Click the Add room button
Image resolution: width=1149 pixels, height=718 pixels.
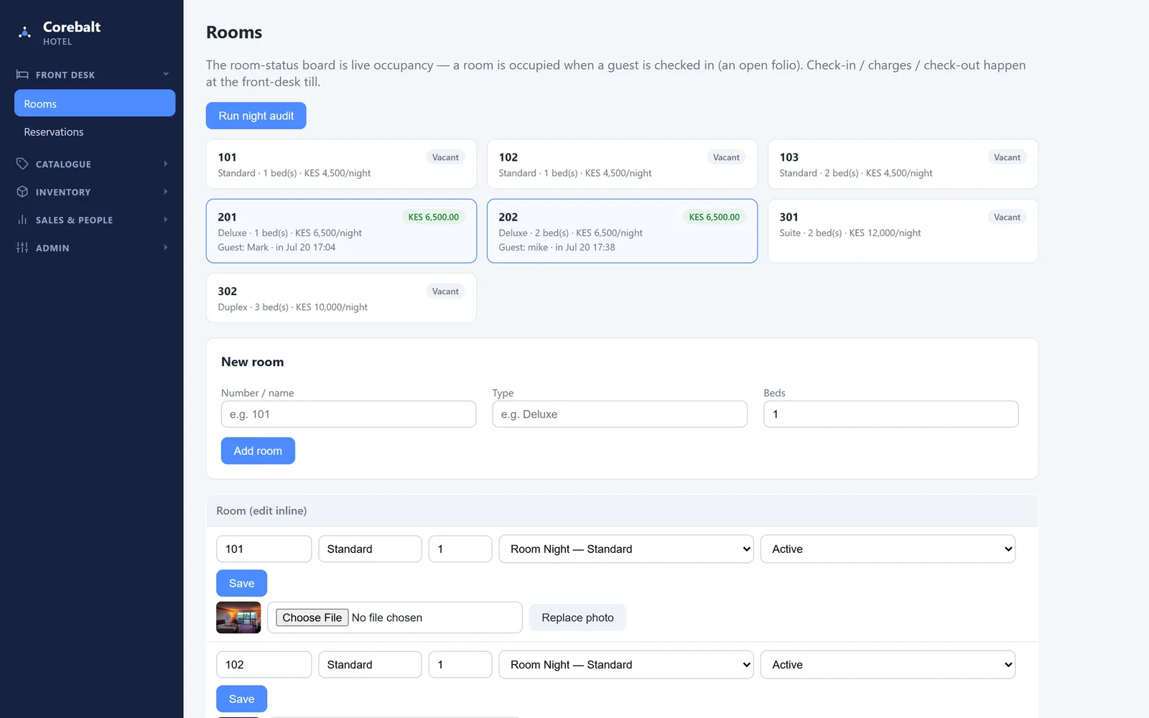[258, 451]
